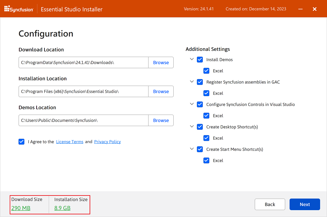Viewport: 327px width, 217px height.
Task: Disable Create Desktop Shortcut(s)
Action: [200, 127]
